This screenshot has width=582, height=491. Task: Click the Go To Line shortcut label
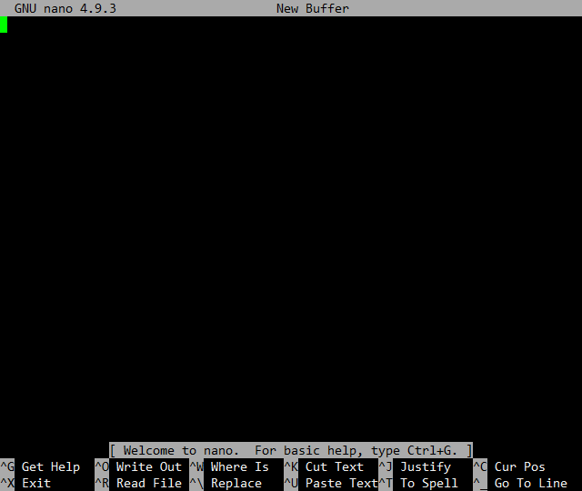click(x=531, y=483)
